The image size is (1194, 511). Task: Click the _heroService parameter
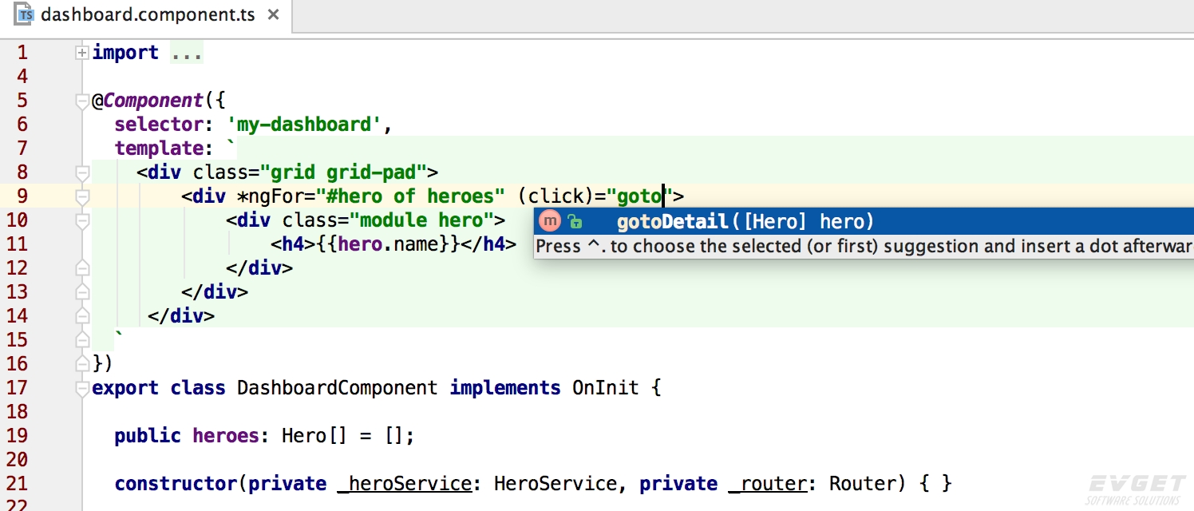pyautogui.click(x=405, y=484)
